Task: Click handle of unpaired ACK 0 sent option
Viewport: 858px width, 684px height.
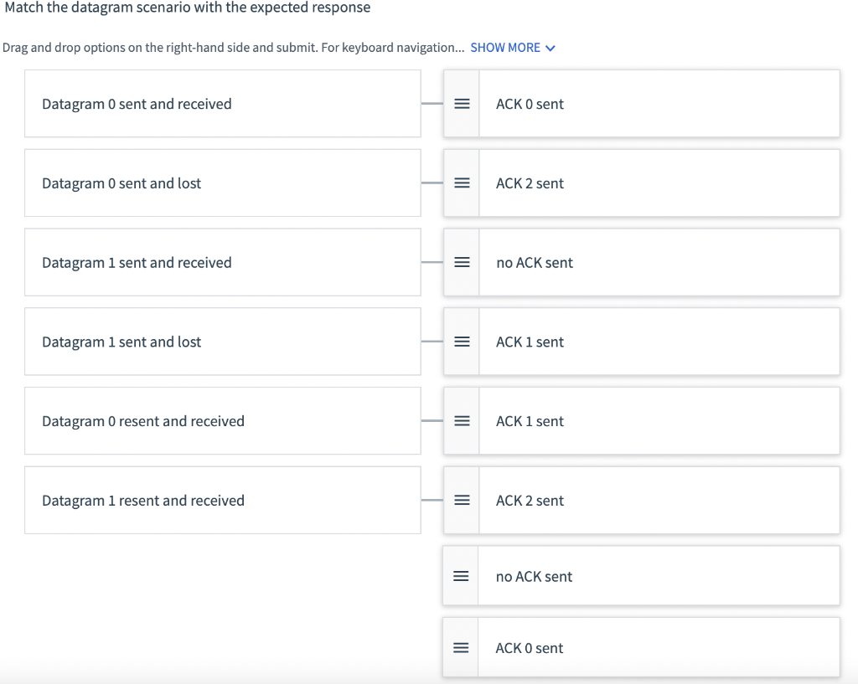Action: (460, 648)
